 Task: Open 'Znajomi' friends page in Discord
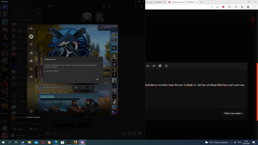25,13
